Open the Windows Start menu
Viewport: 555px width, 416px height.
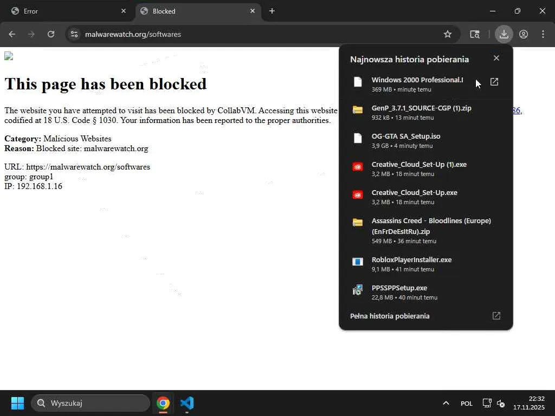coord(17,403)
